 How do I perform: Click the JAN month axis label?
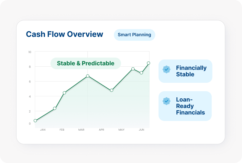(42, 130)
